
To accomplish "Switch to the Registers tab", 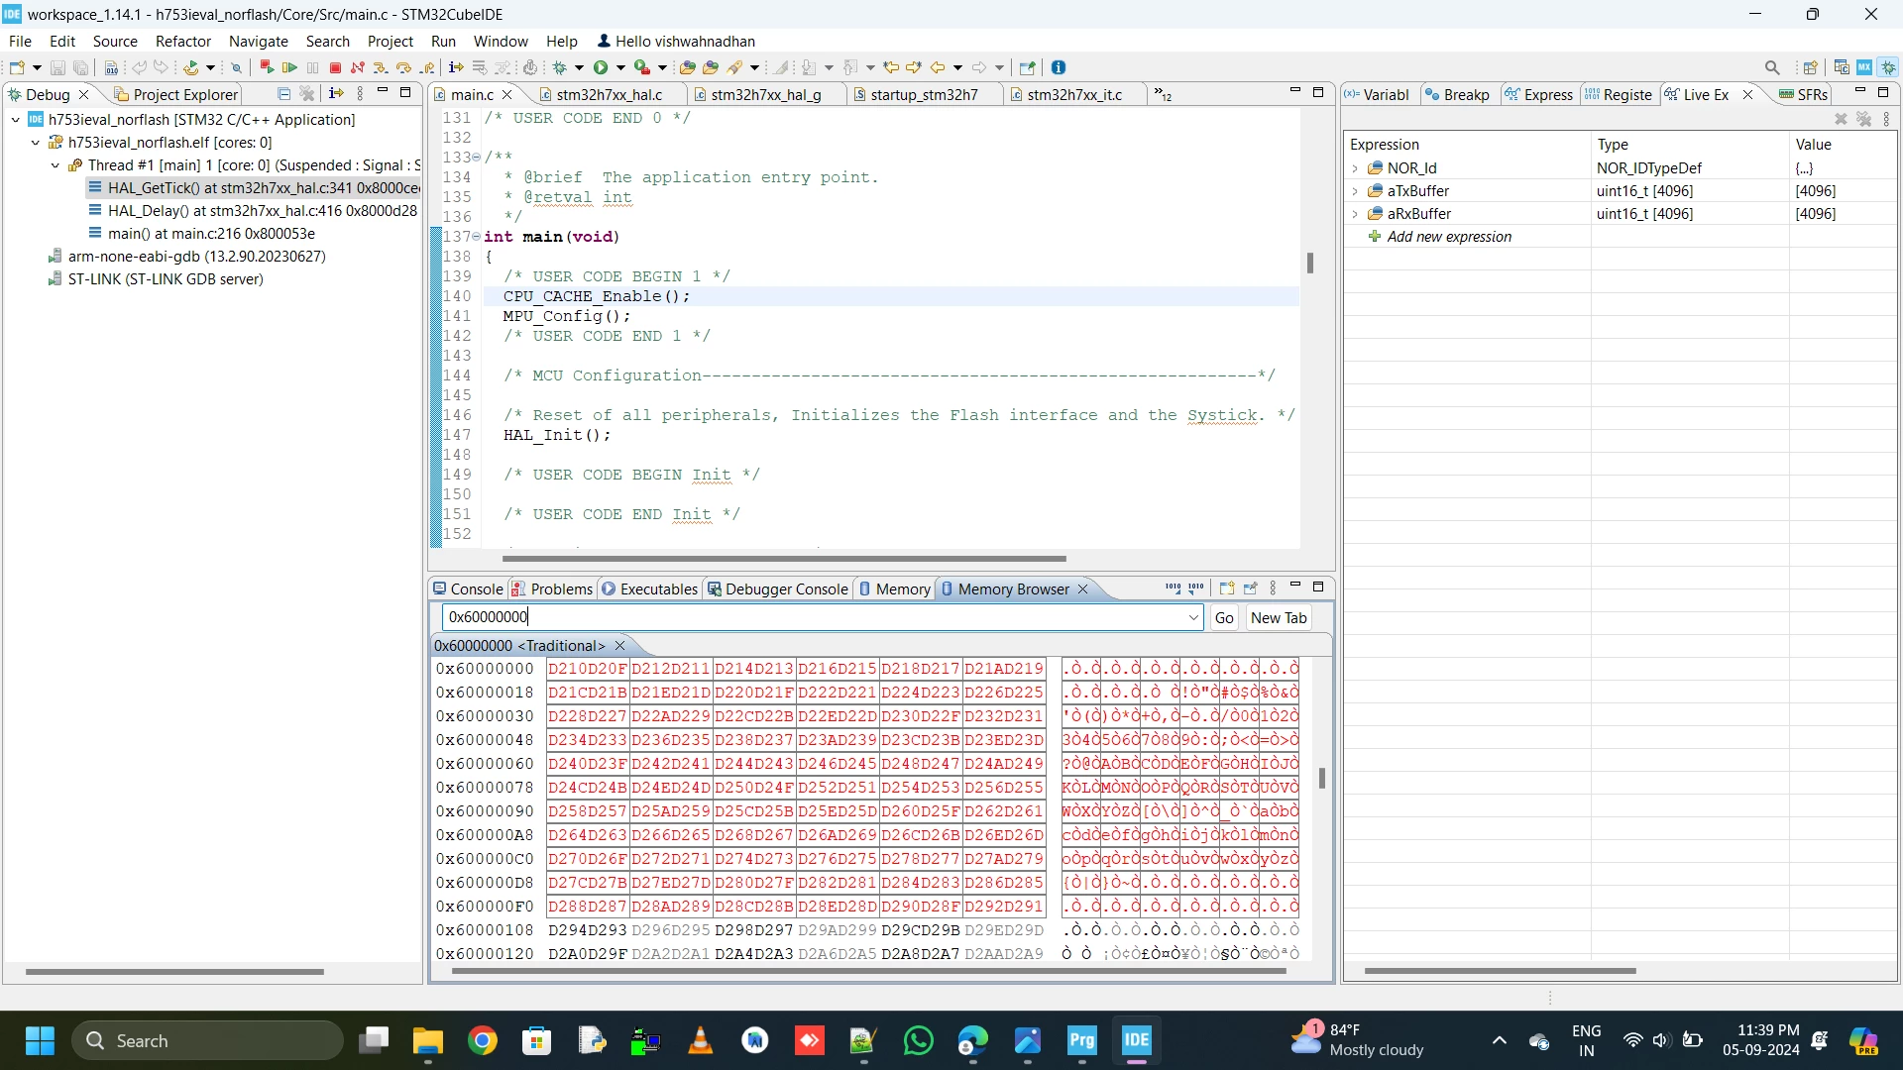I will (x=1618, y=94).
